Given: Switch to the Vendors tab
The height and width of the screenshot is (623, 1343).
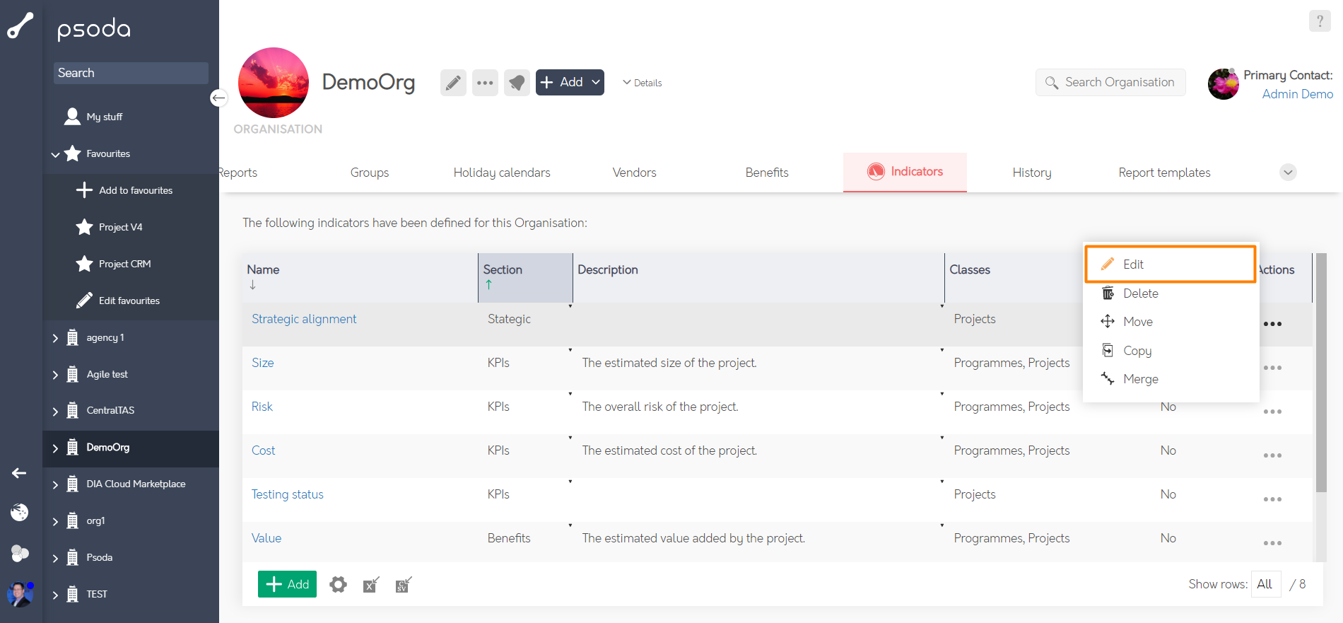Looking at the screenshot, I should tap(634, 173).
